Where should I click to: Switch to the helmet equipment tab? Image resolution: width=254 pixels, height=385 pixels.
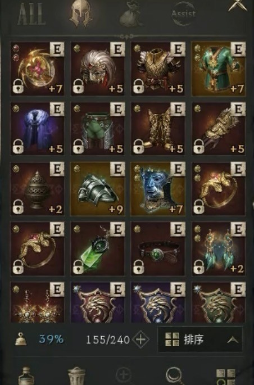(x=81, y=13)
